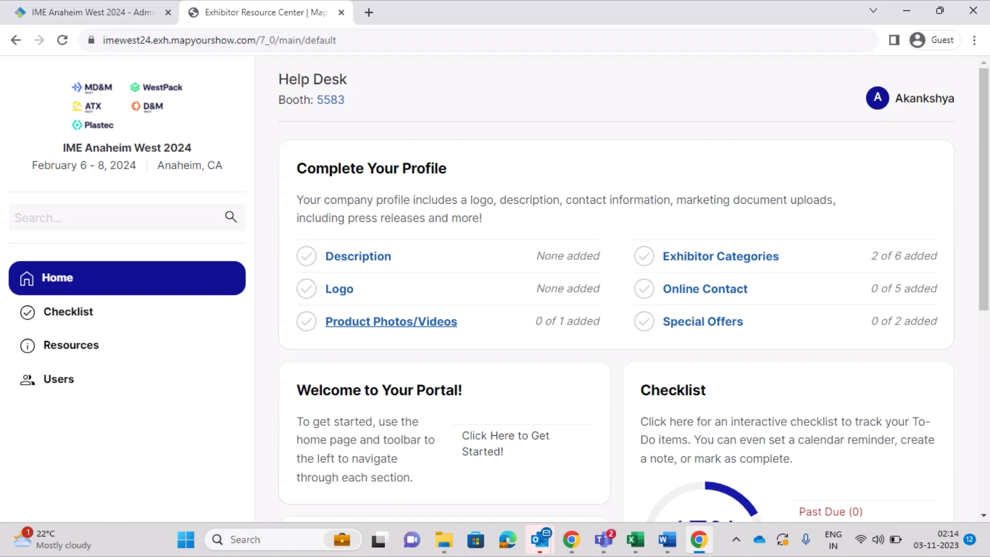Open the Home sidebar item

pyautogui.click(x=127, y=278)
